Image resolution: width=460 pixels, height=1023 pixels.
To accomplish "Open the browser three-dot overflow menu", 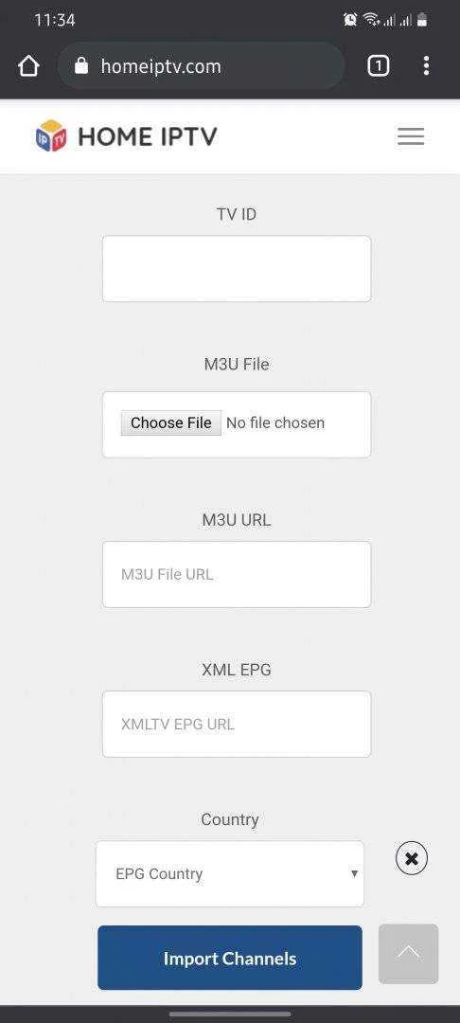I will [426, 66].
